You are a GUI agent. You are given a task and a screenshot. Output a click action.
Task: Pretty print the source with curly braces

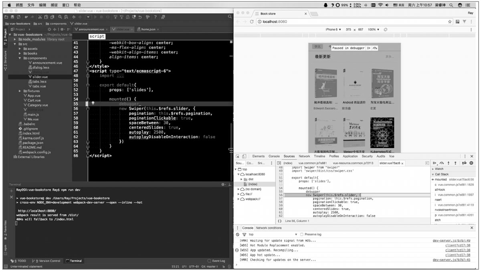pyautogui.click(x=280, y=221)
